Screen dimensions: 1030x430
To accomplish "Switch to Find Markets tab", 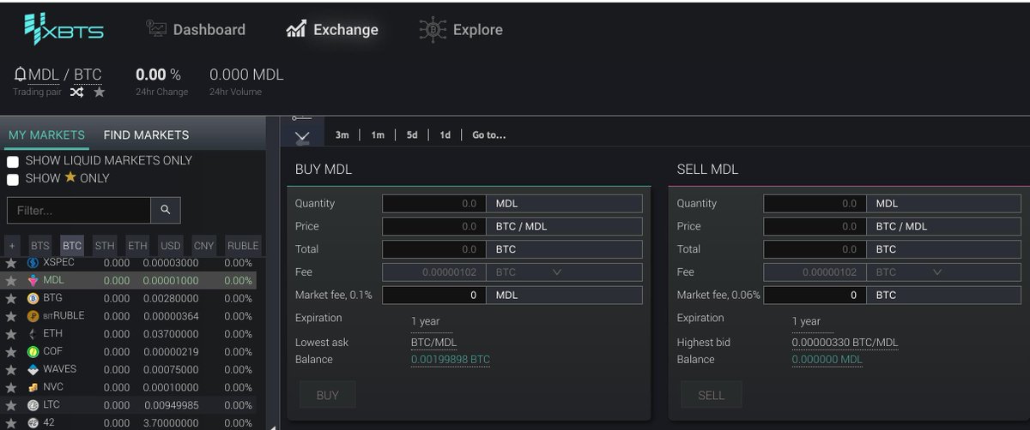I will coord(146,134).
